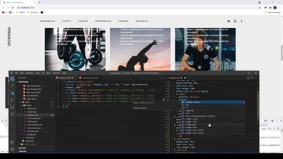The width and height of the screenshot is (283, 159).
Task: Open Manage gear at bottom of VS Code activity bar
Action: (x=12, y=149)
